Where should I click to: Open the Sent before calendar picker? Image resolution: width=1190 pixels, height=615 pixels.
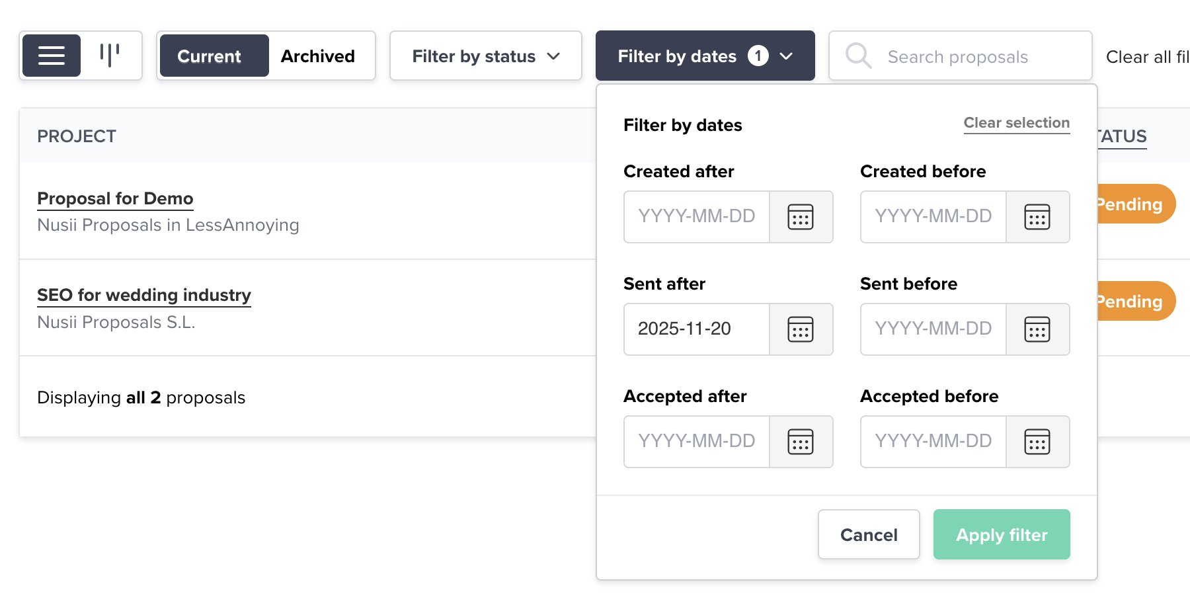coord(1037,329)
